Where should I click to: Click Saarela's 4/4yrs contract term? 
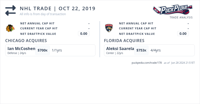click(155, 50)
